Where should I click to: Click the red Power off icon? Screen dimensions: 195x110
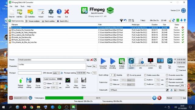[11, 98]
